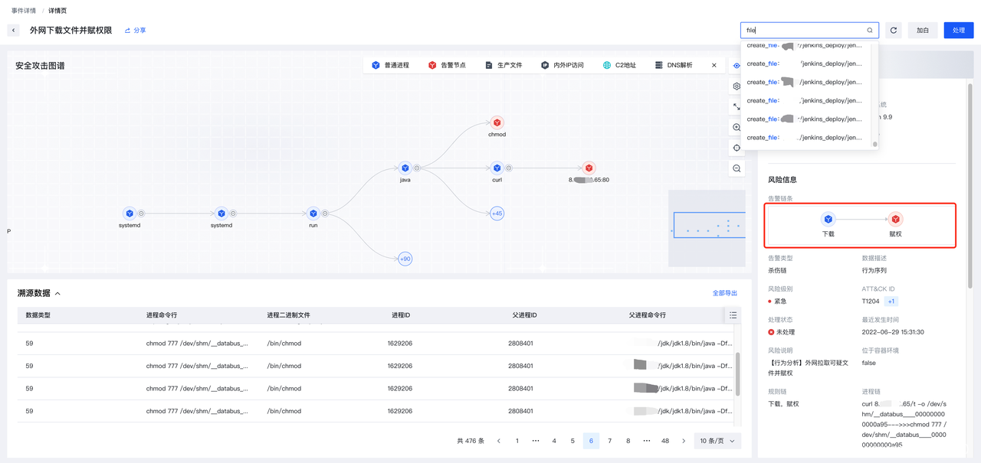Click the crosshair recenter graph icon
981x463 pixels.
737,148
